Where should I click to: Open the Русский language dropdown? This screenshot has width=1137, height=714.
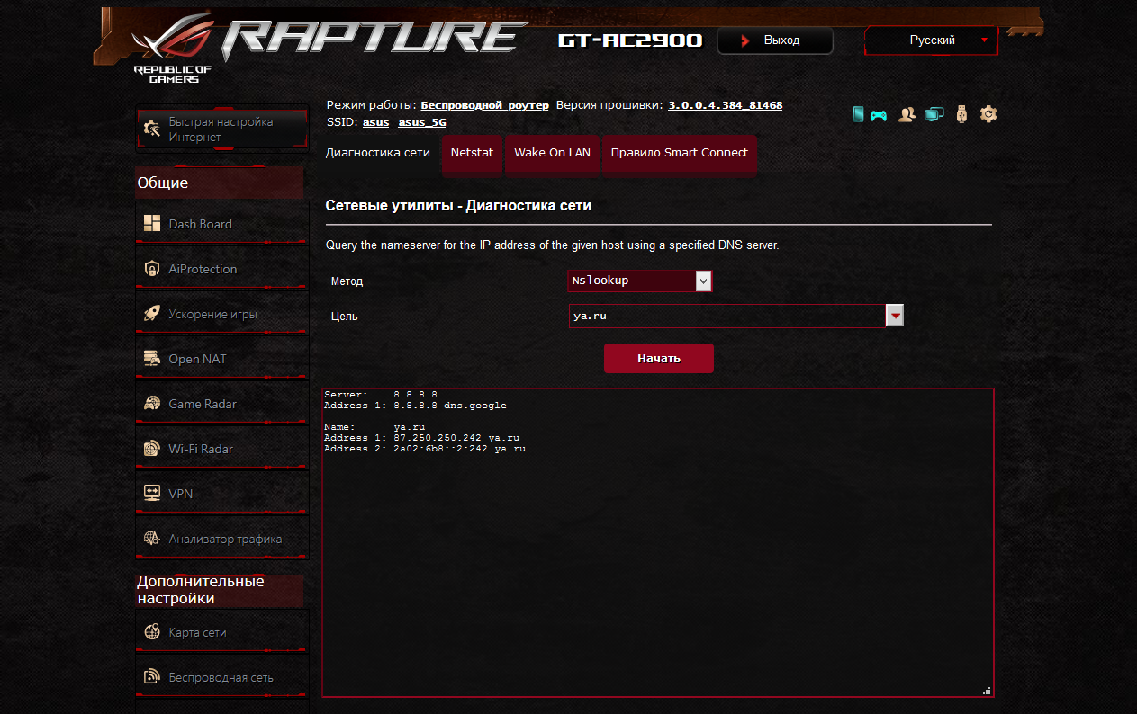tap(932, 40)
